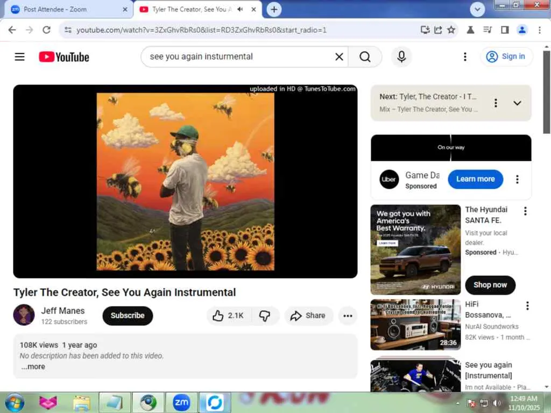The width and height of the screenshot is (551, 413).
Task: Click the Uber logo on sponsored ad
Action: (x=389, y=179)
